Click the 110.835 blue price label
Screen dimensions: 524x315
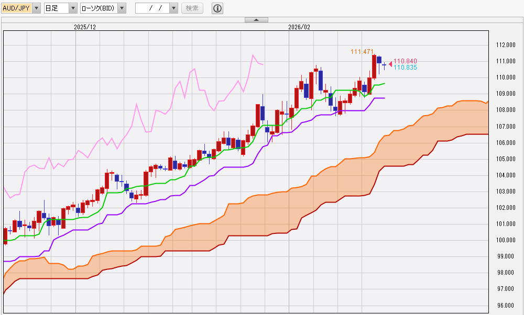pos(405,67)
